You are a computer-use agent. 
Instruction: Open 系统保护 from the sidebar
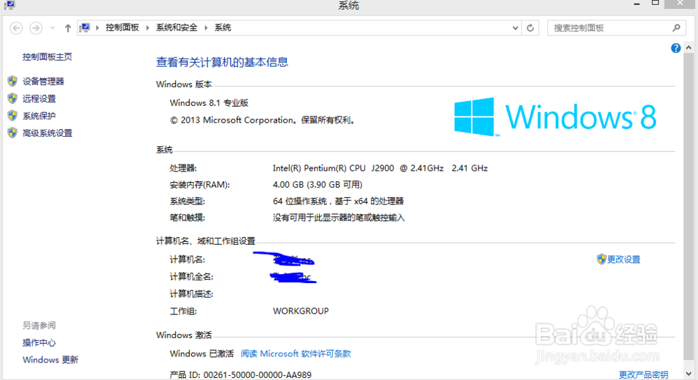[x=39, y=116]
